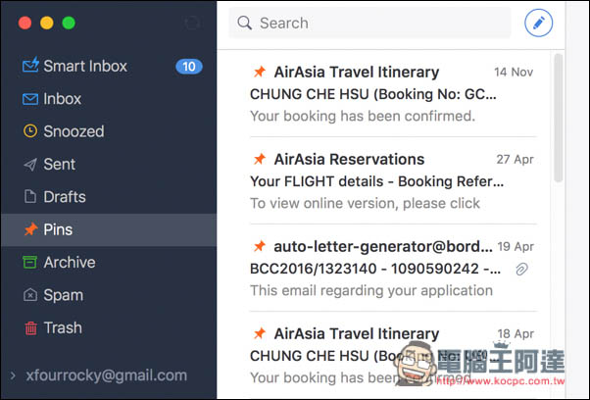The image size is (590, 400).
Task: Click the Smart Inbox lightning envelope icon
Action: [30, 65]
